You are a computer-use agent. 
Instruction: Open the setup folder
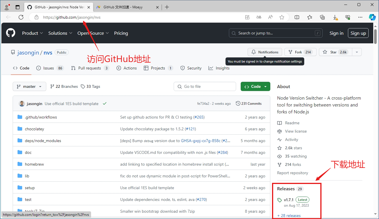click(30, 188)
